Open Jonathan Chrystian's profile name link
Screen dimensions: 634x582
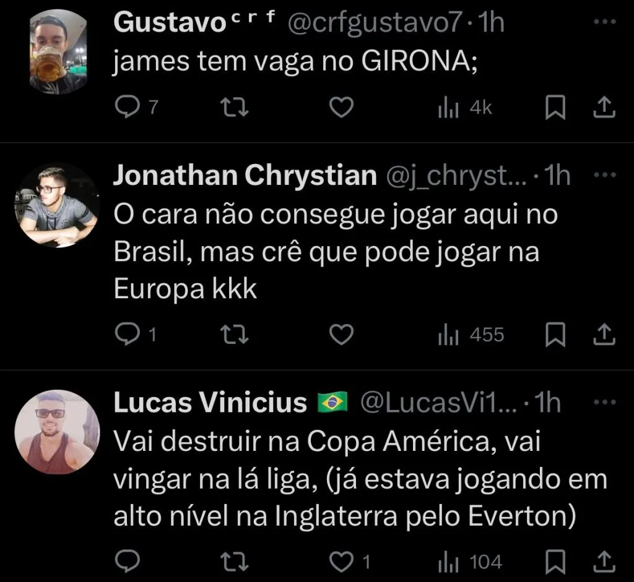pyautogui.click(x=245, y=177)
